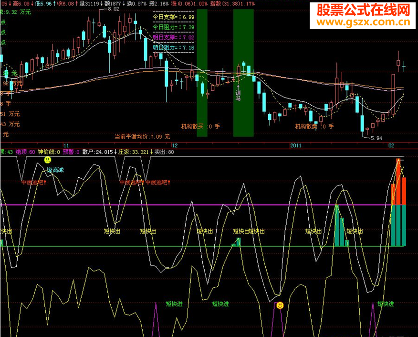Click the leftmost green 短快进 label

(174, 304)
